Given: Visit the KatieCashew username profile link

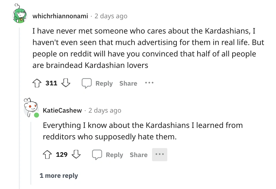Looking at the screenshot, I should pos(62,110).
